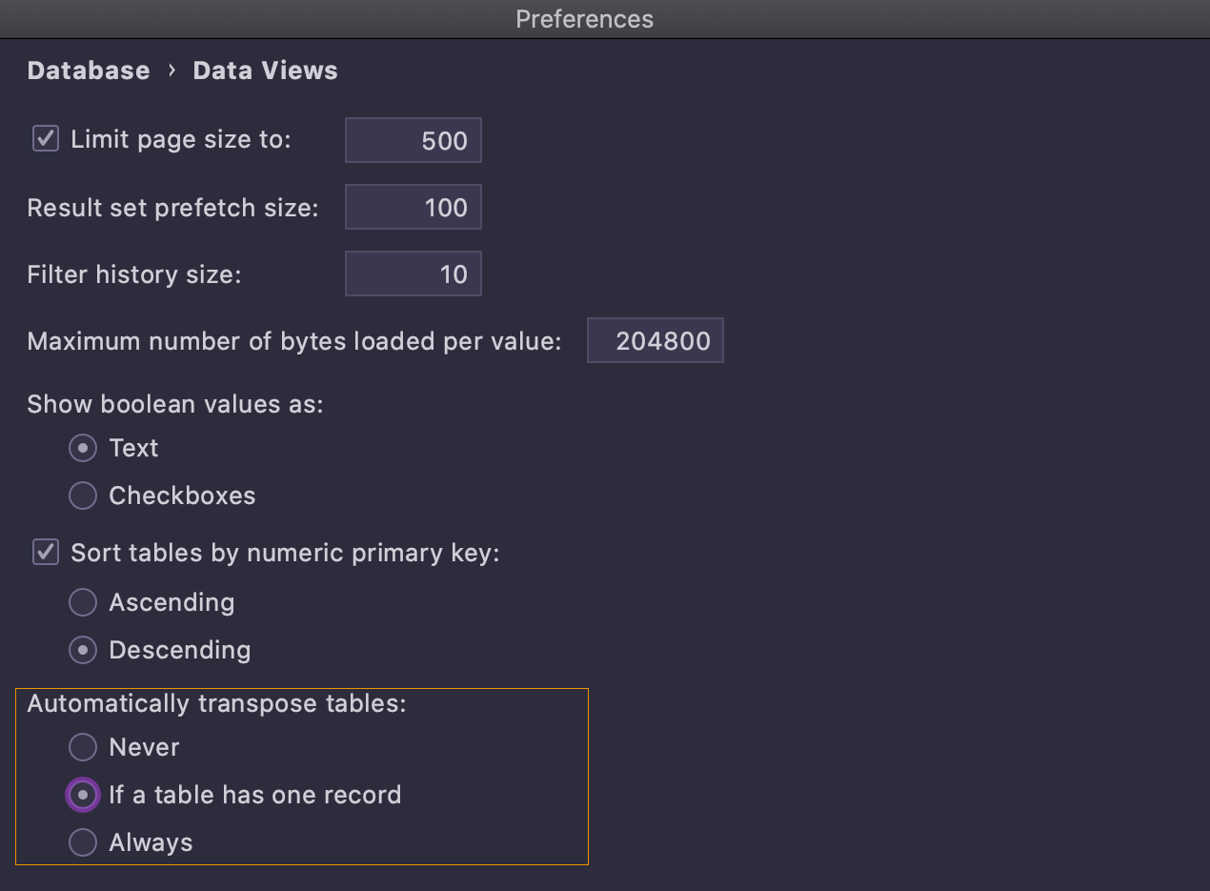Select If a table has one record

[x=83, y=795]
